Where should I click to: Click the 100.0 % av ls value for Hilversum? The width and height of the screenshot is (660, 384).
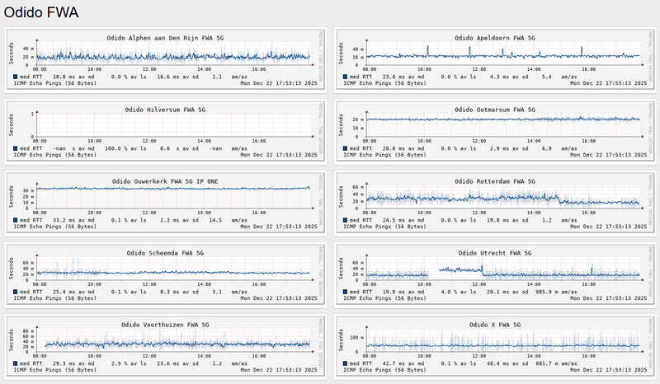(125, 148)
